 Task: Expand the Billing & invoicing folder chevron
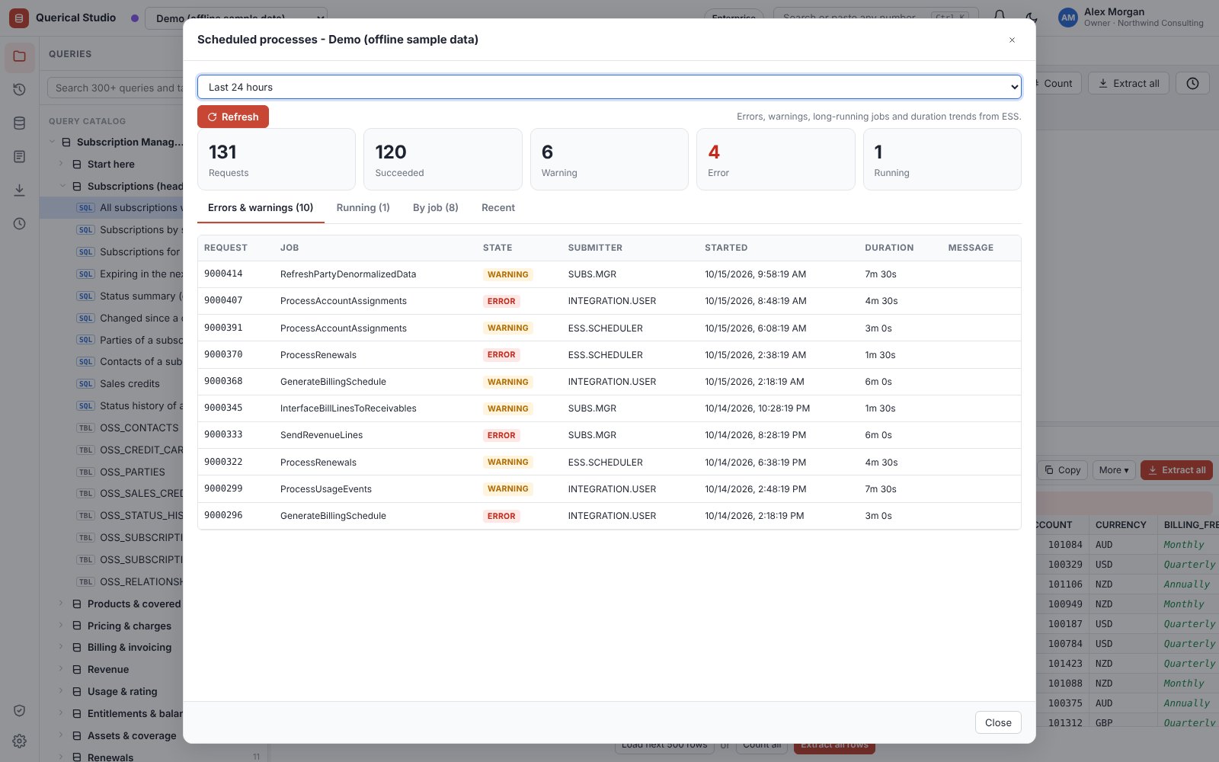62,647
